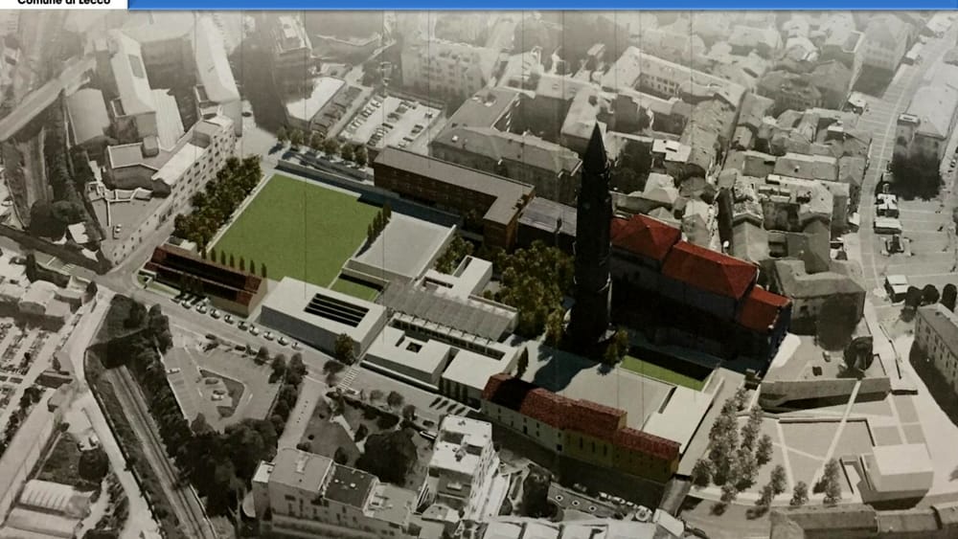Select the long white building at left edge
Image resolution: width=958 pixels, height=539 pixels.
click(x=172, y=182)
